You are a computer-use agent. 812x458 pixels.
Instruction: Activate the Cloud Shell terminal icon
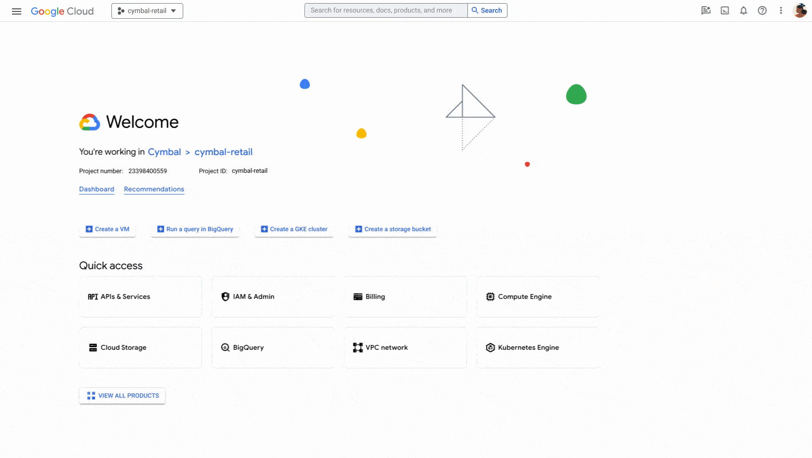tap(725, 10)
